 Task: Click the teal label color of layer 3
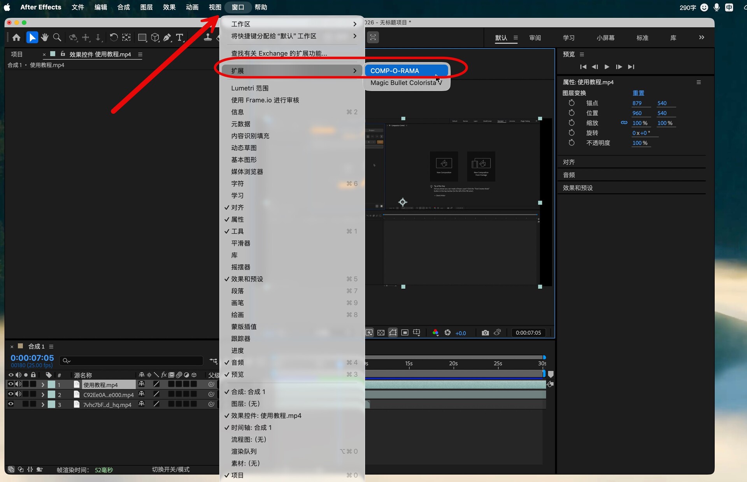pyautogui.click(x=51, y=405)
